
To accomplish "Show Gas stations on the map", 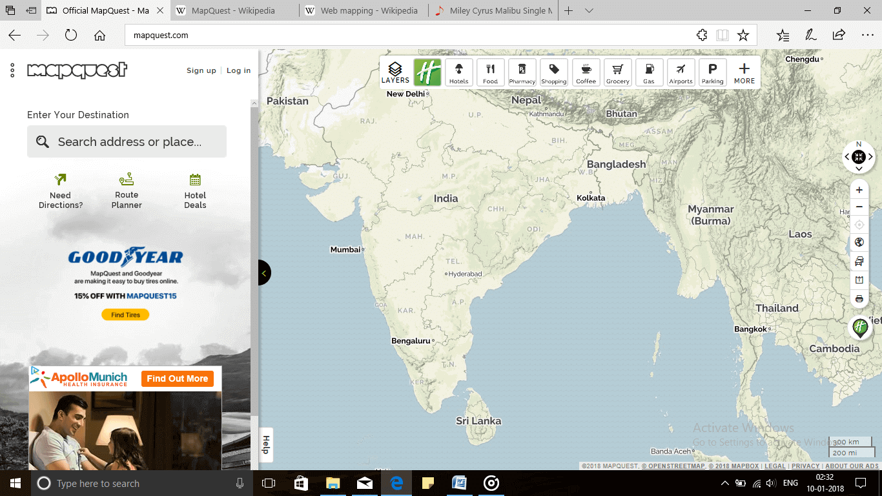I will click(649, 72).
